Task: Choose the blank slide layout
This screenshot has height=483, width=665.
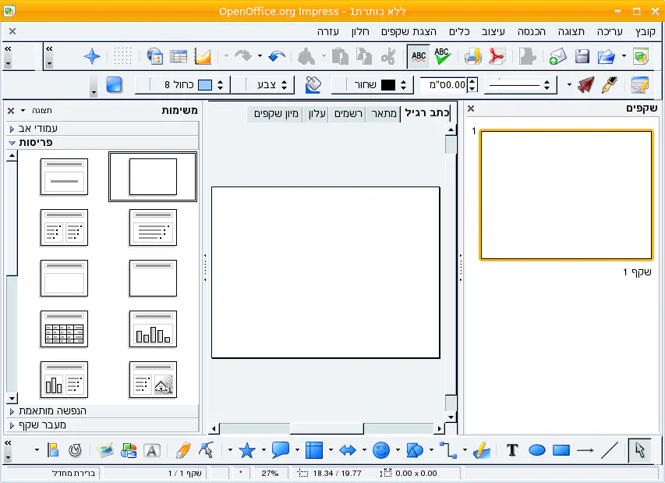Action: pos(153,176)
